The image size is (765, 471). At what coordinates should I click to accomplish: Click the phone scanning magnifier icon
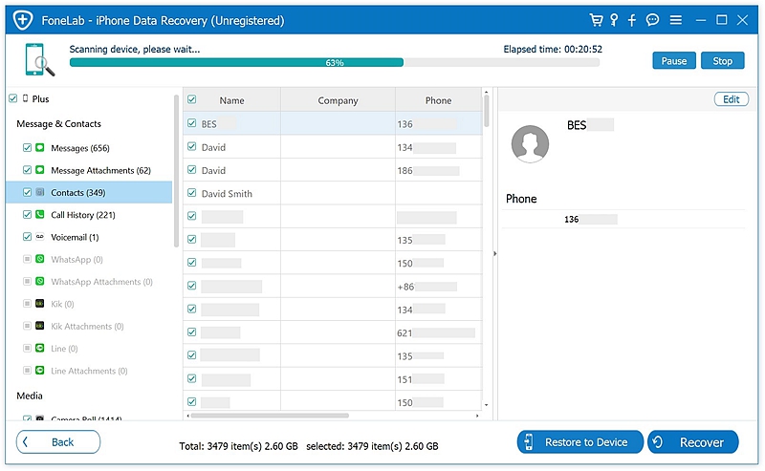[39, 60]
